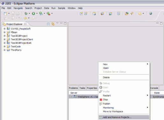Open the folder toolbar icon dropdown arrow
The width and height of the screenshot is (164, 120).
pyautogui.click(x=143, y=13)
